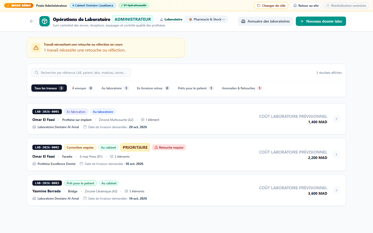373x233 pixels.
Task: Click building icon beside Prothèse Excellence Dental
Action: point(34,164)
